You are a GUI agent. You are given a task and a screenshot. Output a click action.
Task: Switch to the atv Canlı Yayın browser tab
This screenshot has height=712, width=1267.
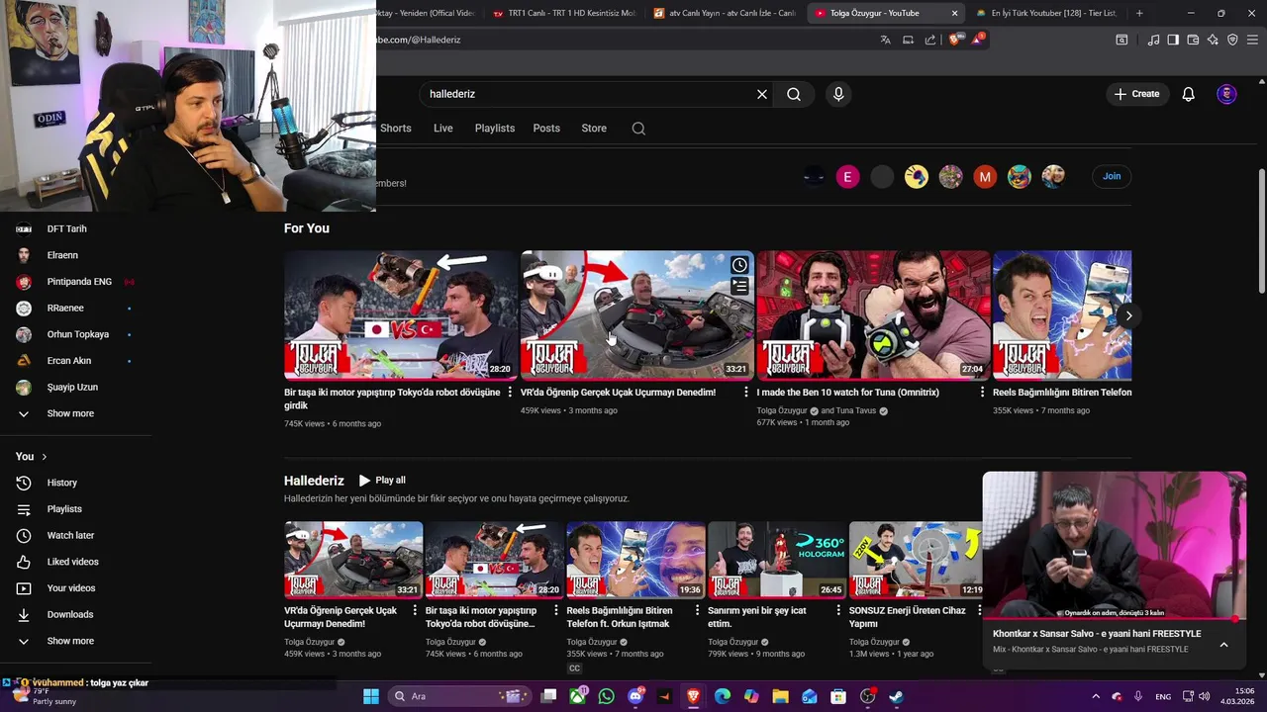(725, 13)
